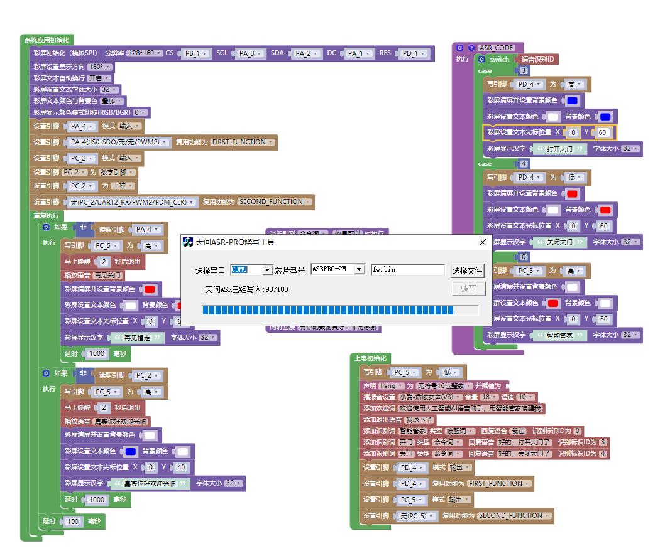Viewport: 670px width, 558px height.
Task: Open the 彩屏设置显示方向 180° dropdown
Action: (x=99, y=67)
